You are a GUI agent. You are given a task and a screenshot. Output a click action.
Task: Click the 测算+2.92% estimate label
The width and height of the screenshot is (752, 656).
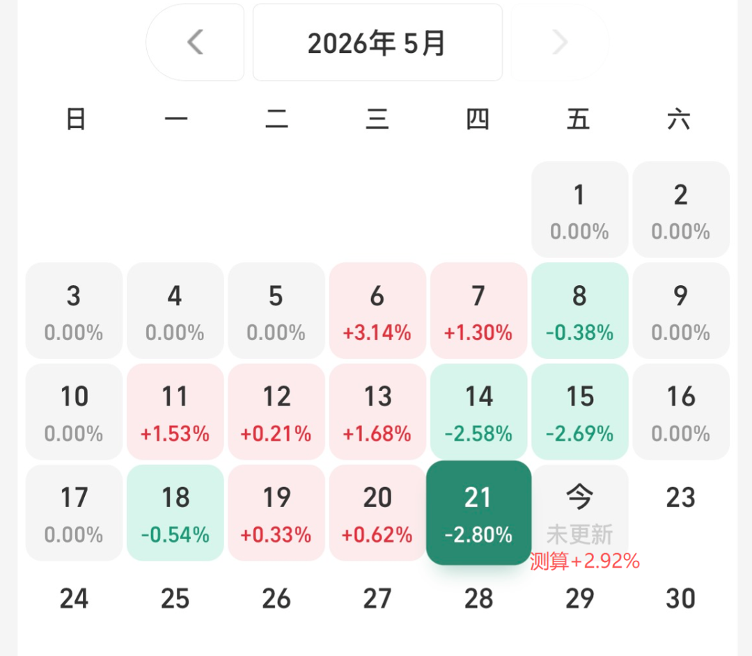click(585, 561)
